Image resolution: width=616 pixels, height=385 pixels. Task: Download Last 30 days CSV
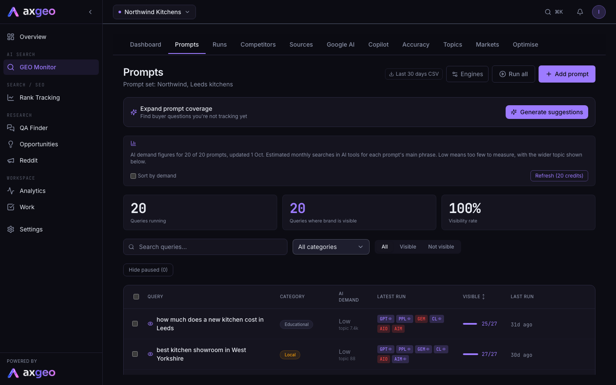coord(414,74)
